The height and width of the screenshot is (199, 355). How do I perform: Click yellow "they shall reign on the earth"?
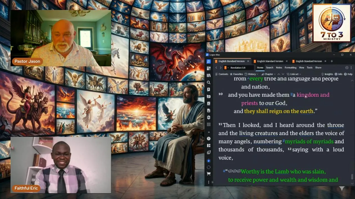[279, 111]
